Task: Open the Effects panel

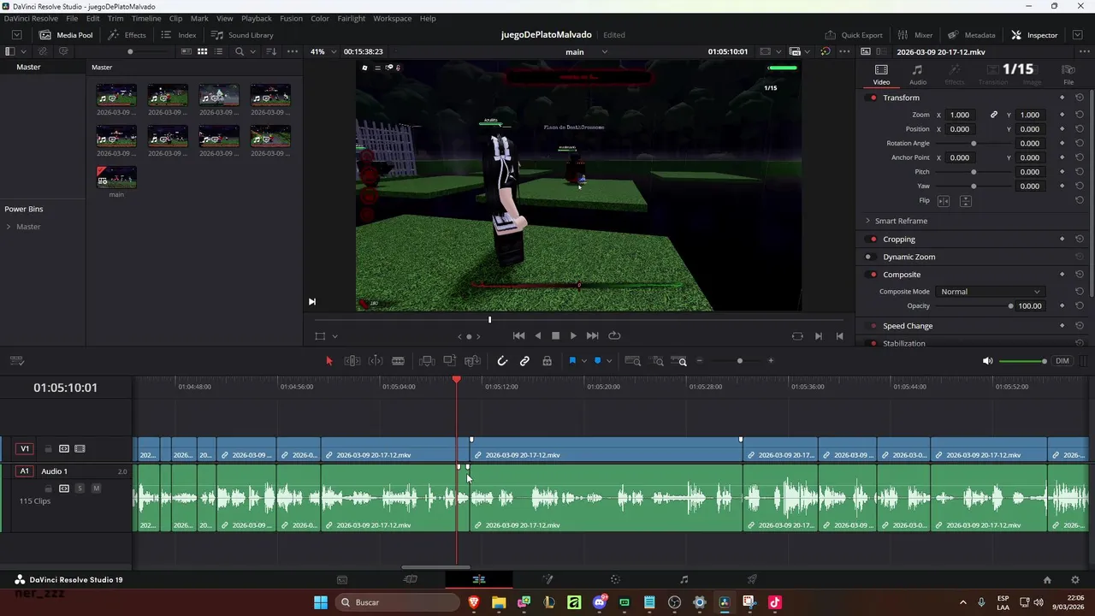Action: point(127,35)
